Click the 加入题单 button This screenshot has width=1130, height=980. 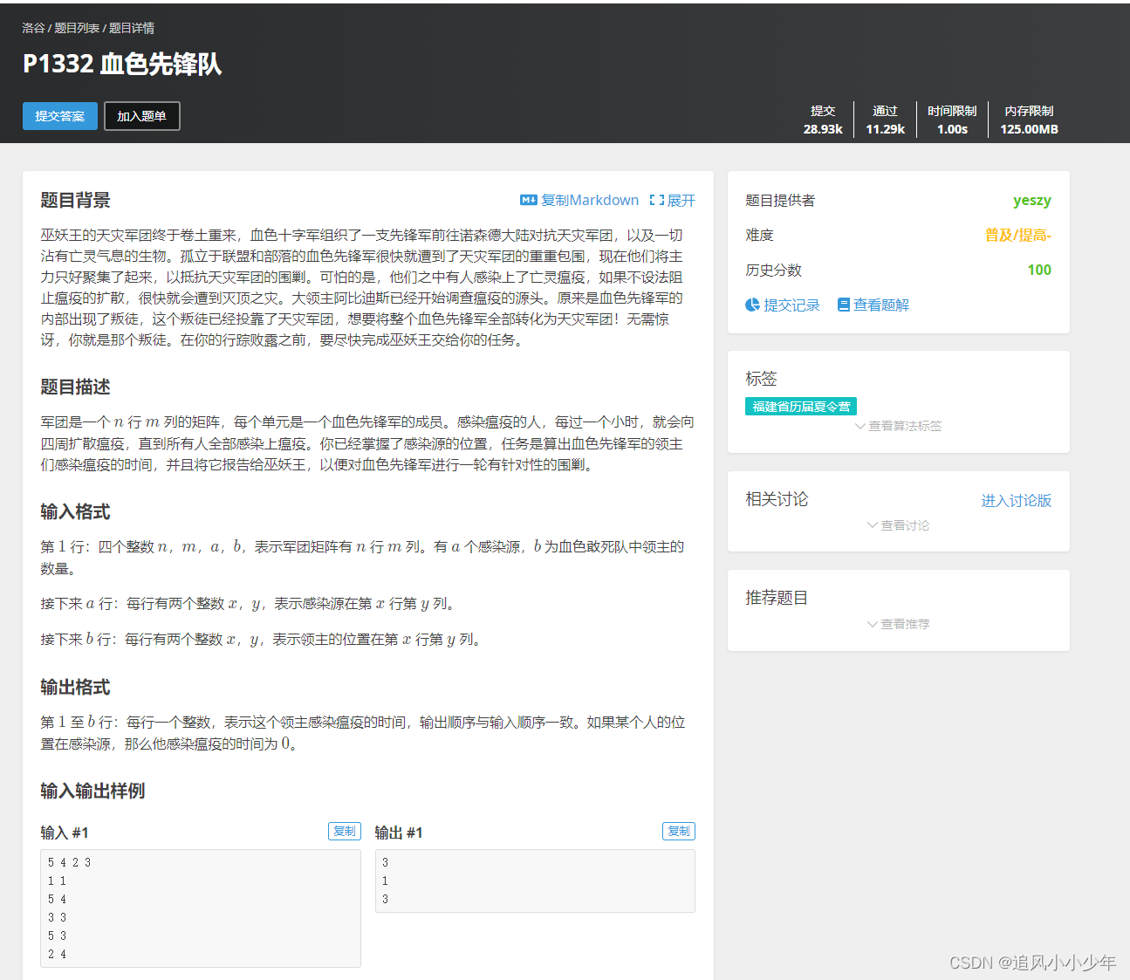click(x=142, y=116)
